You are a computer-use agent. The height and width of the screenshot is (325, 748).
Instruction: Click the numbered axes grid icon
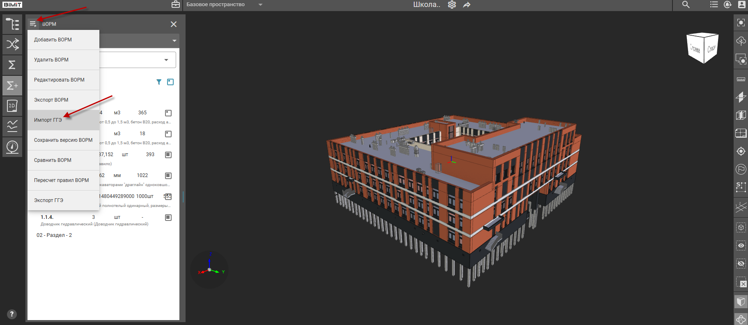741,207
